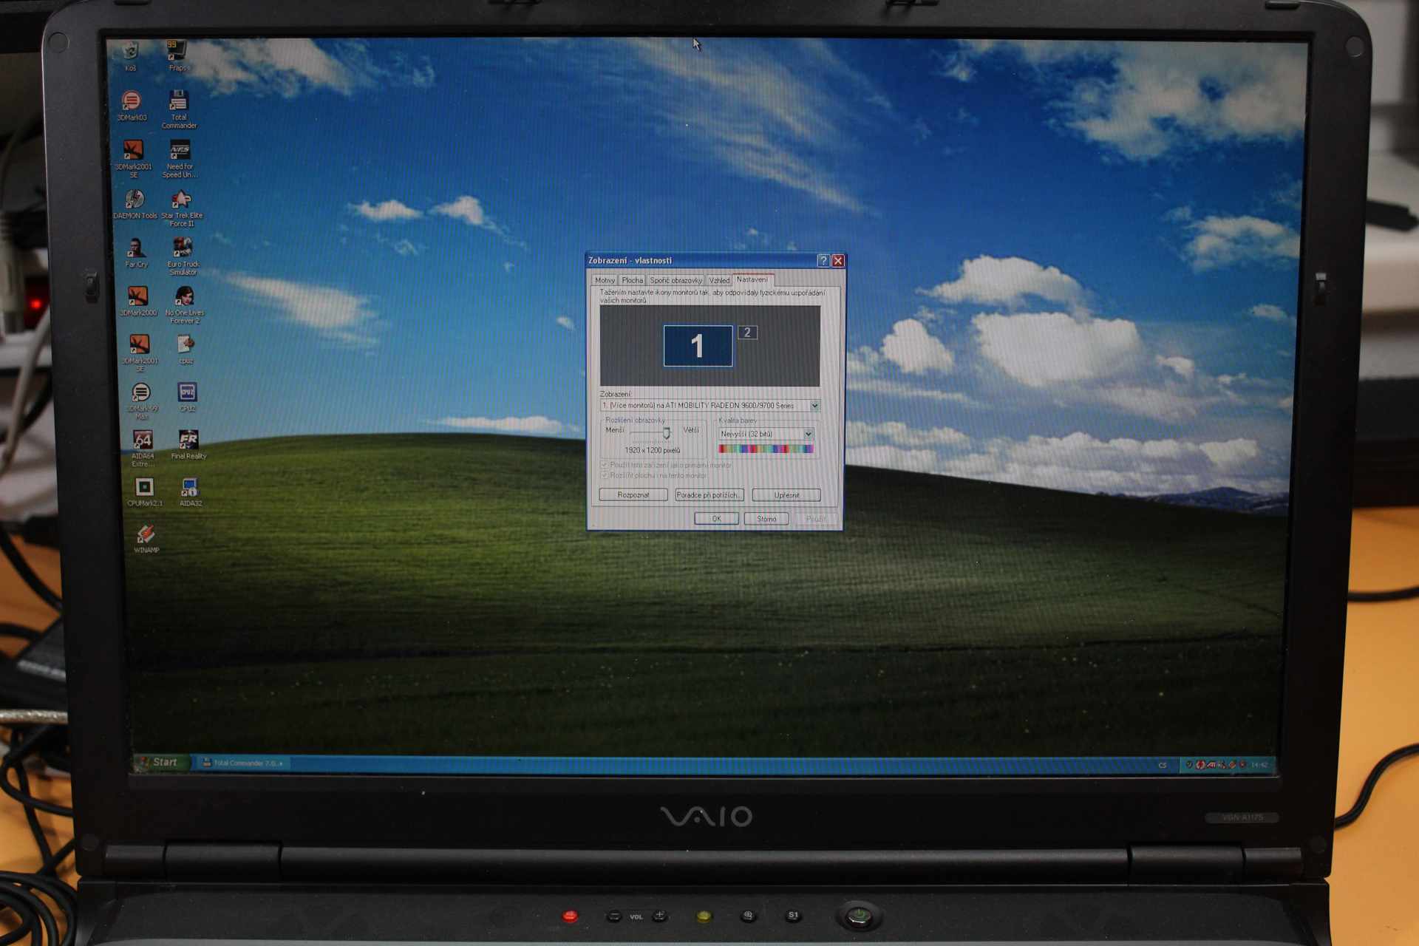Select the Far Cry desktop shortcut
The height and width of the screenshot is (946, 1419).
[135, 250]
